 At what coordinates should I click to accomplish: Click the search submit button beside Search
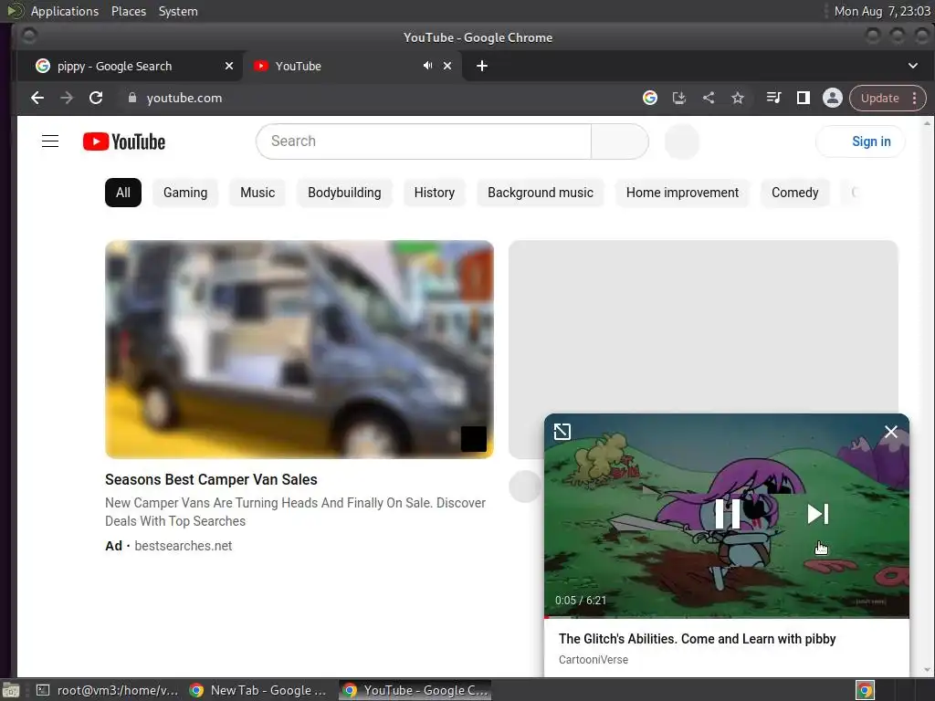620,141
